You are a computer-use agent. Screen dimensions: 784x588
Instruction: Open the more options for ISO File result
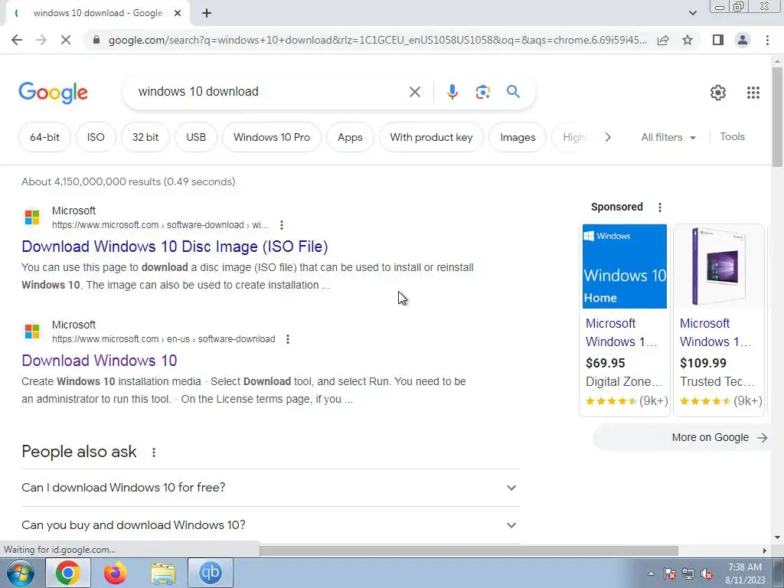282,225
